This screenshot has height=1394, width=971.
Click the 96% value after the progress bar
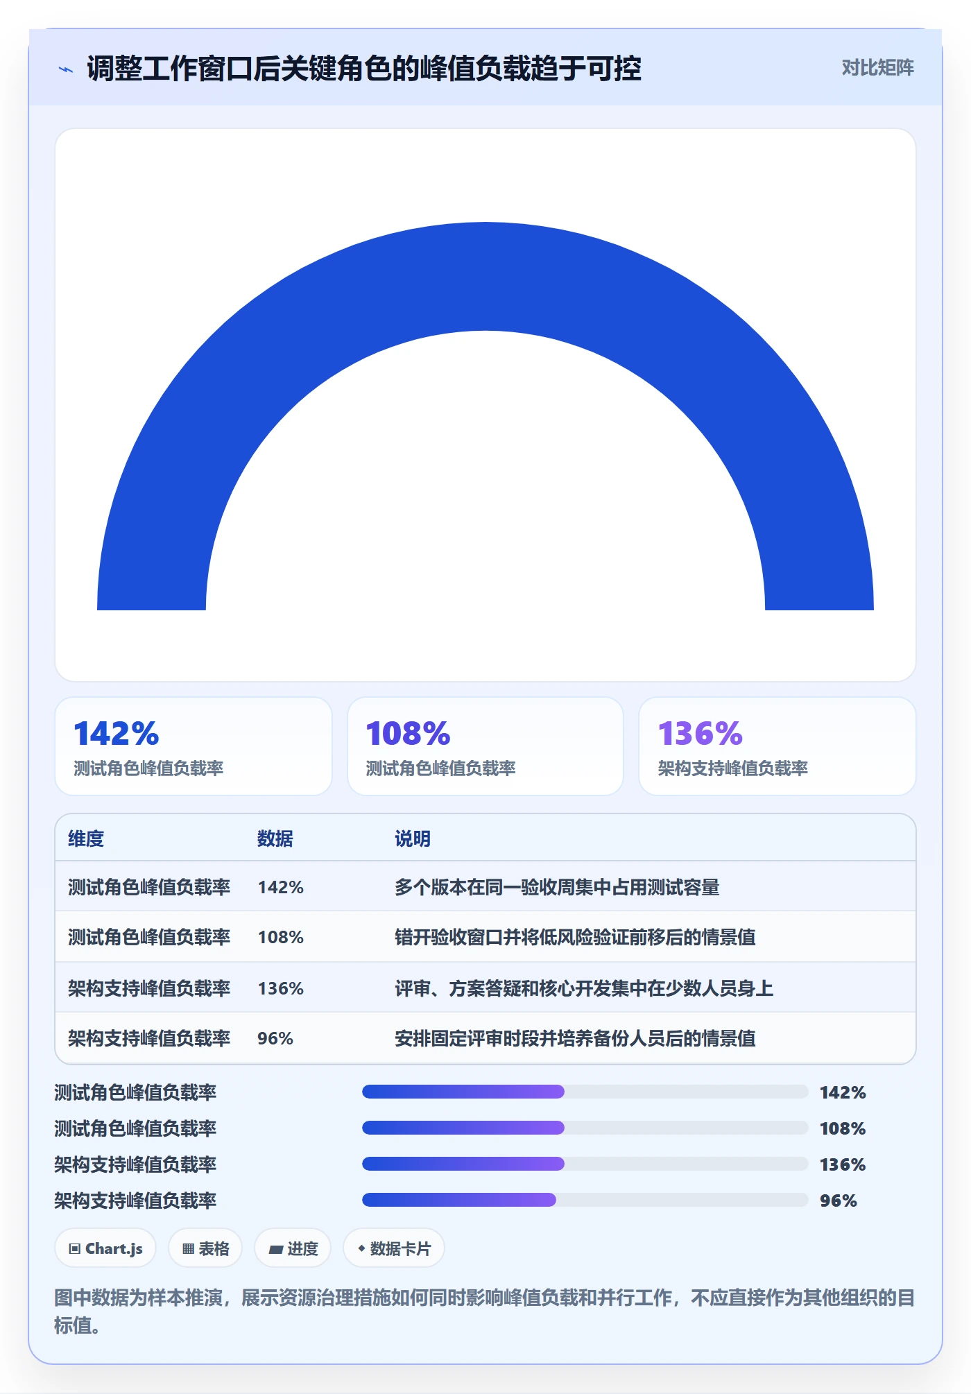[839, 1201]
